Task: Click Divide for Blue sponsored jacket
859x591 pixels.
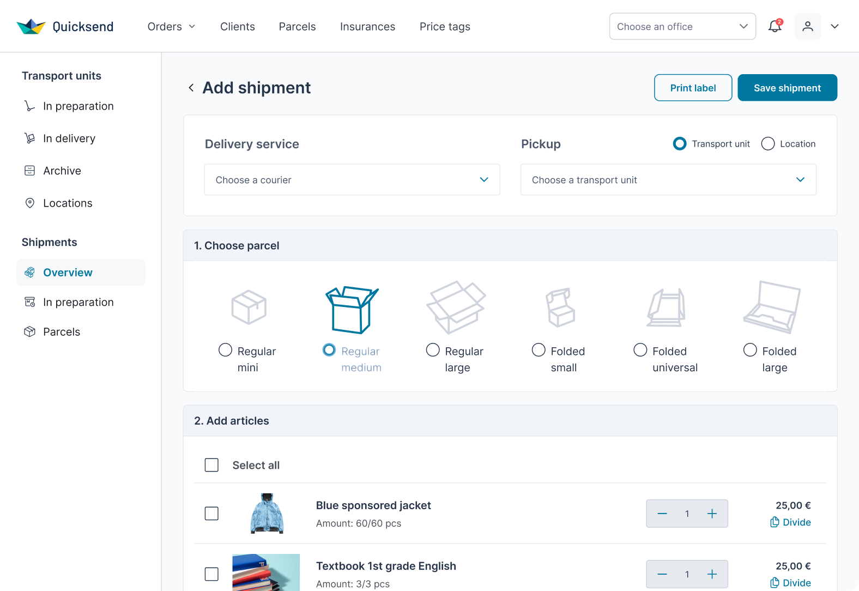Action: click(x=790, y=522)
